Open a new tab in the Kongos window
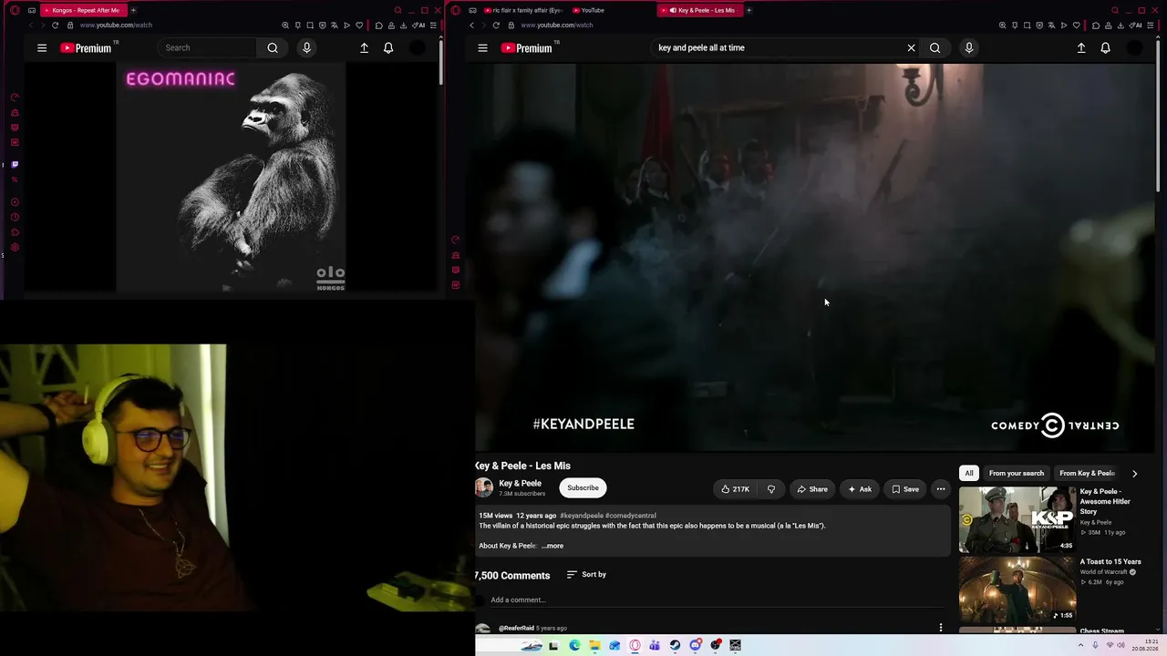 click(x=133, y=10)
